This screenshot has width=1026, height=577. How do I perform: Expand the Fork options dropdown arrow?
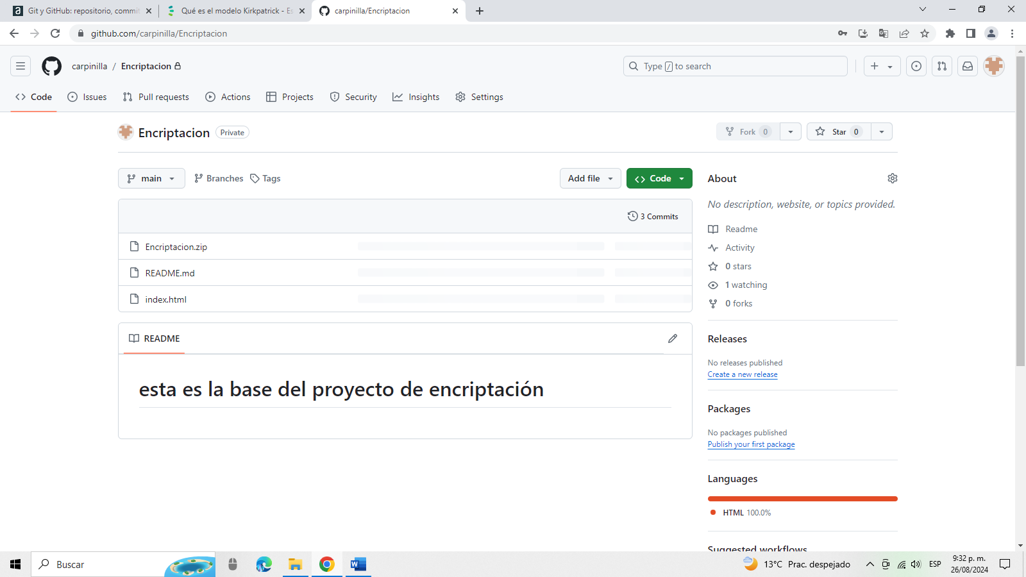coord(791,131)
